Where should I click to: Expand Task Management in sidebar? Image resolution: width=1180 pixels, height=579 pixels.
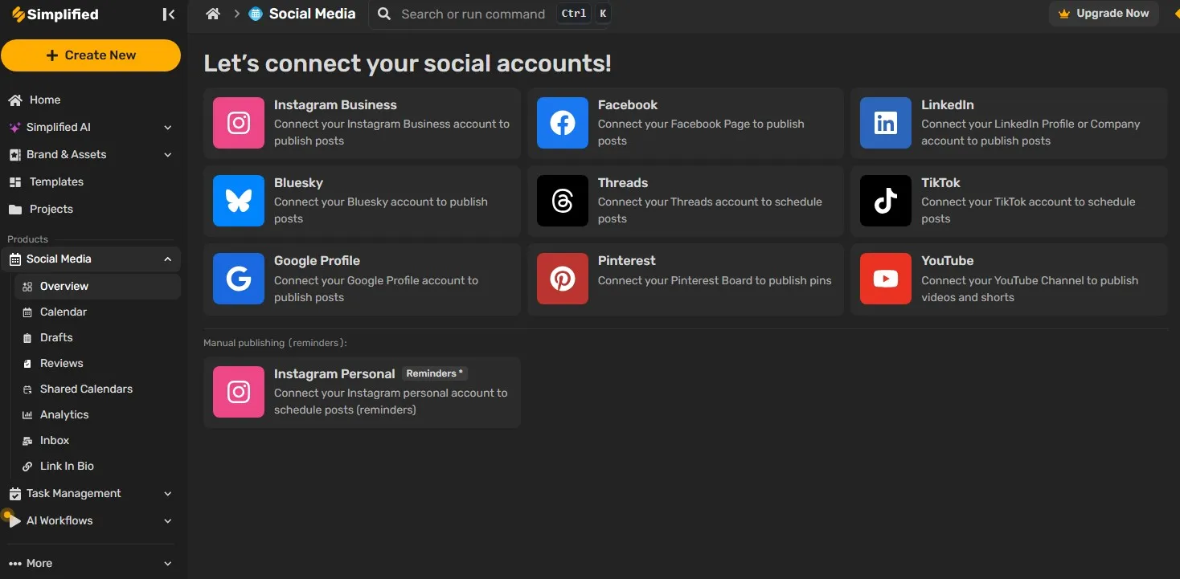coord(168,493)
